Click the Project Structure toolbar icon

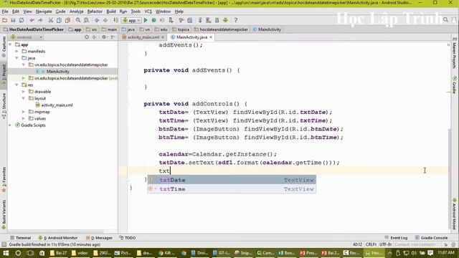(x=189, y=20)
